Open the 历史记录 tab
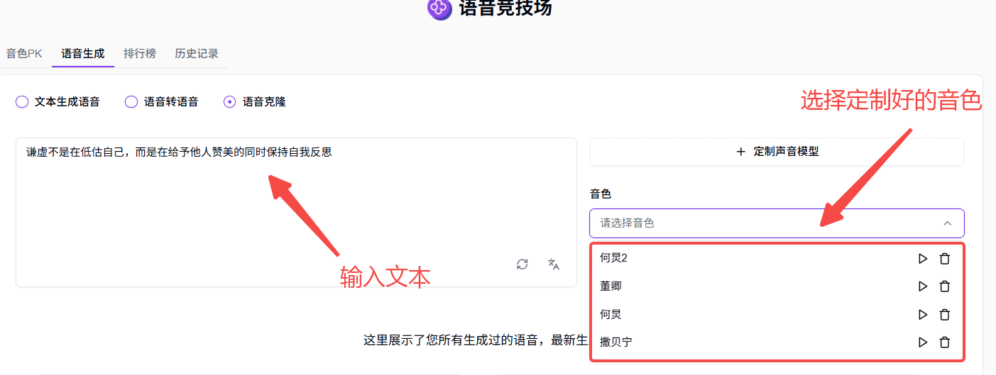The height and width of the screenshot is (375, 996). (x=197, y=54)
